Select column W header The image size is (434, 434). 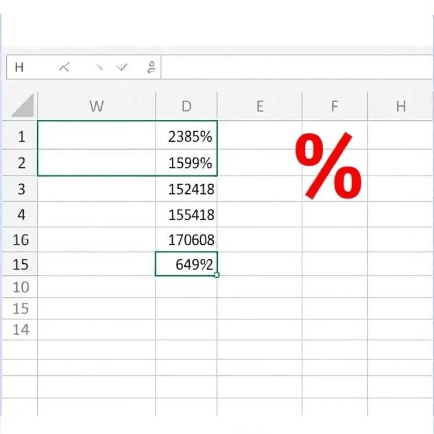[x=97, y=106]
